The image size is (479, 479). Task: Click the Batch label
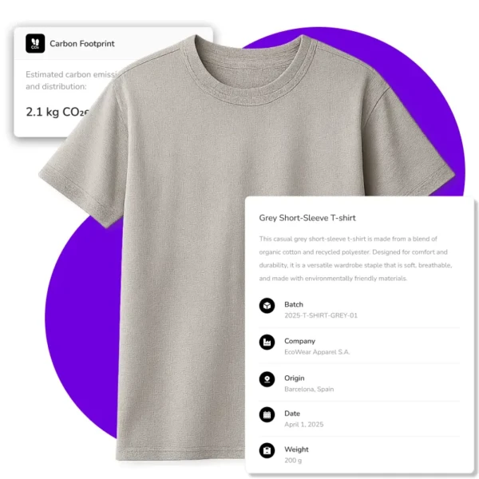(x=294, y=305)
